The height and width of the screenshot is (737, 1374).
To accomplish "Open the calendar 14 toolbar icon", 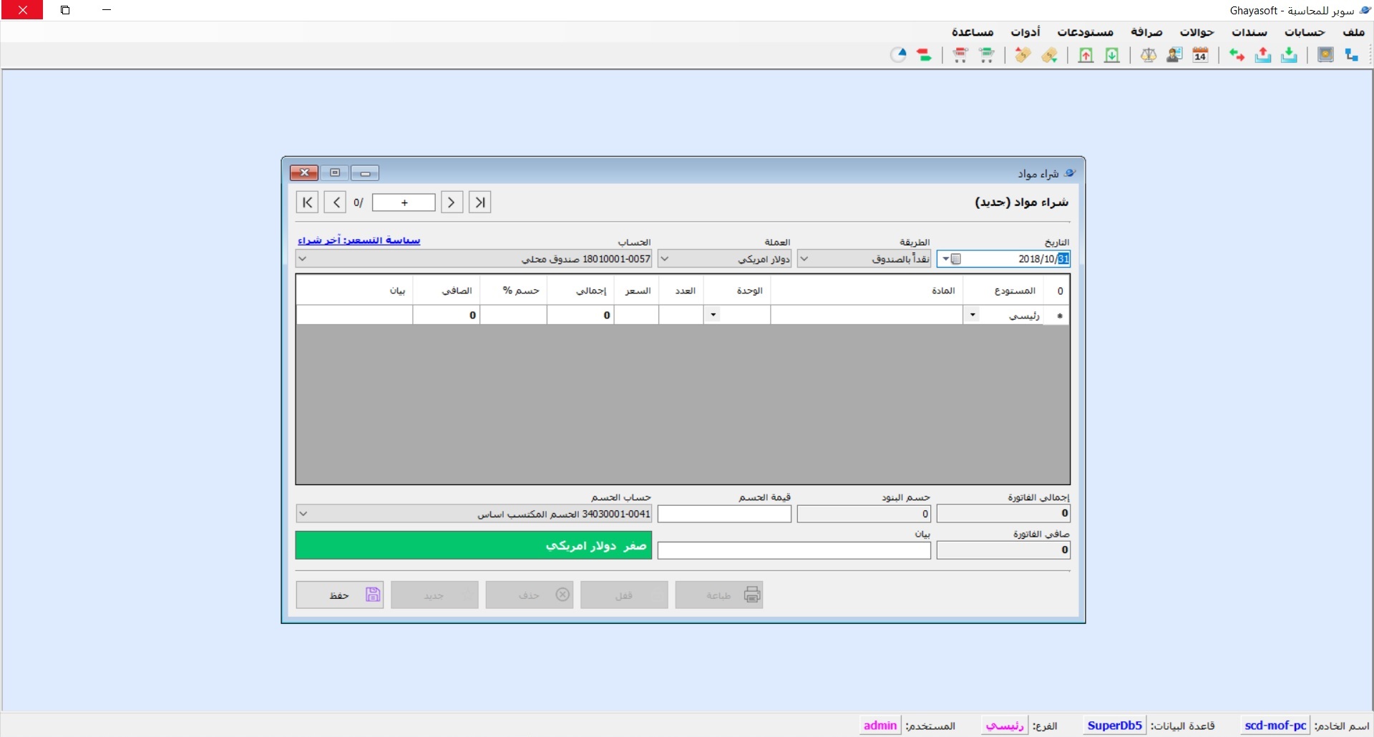I will point(1201,55).
